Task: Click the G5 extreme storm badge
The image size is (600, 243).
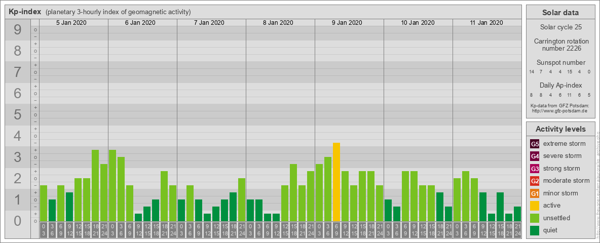Action: click(535, 144)
